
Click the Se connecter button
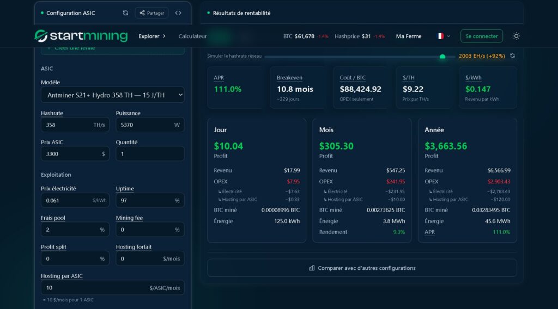482,36
